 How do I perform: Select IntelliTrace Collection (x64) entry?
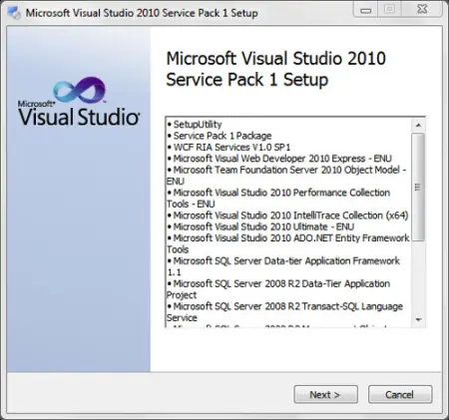[x=287, y=215]
